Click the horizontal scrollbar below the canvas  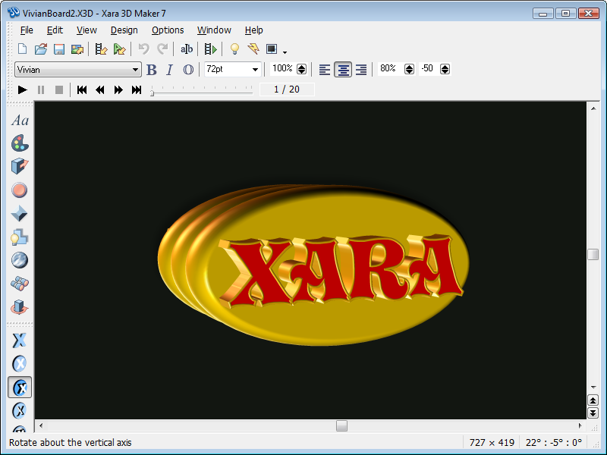click(x=341, y=425)
